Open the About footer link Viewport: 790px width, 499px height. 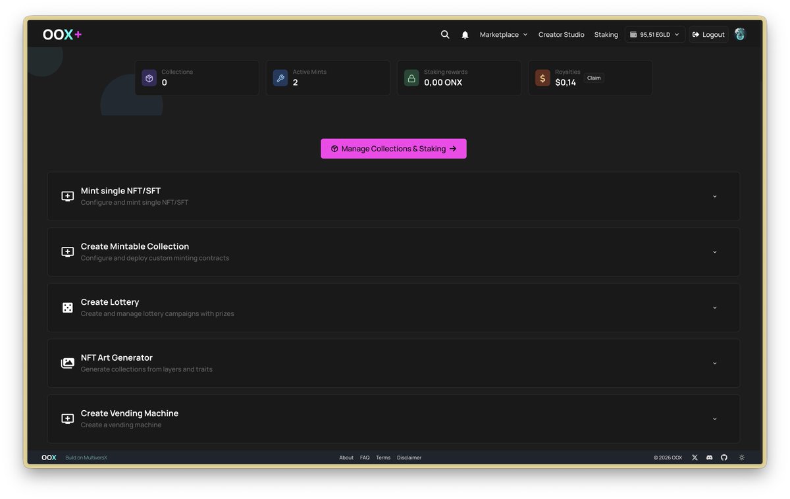[346, 458]
